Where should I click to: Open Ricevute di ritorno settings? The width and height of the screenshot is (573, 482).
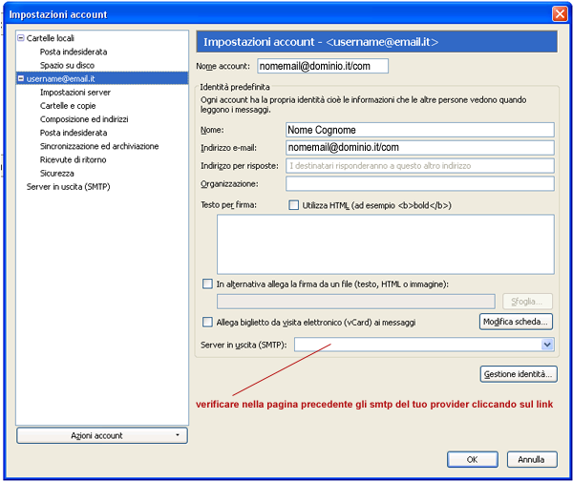point(74,159)
